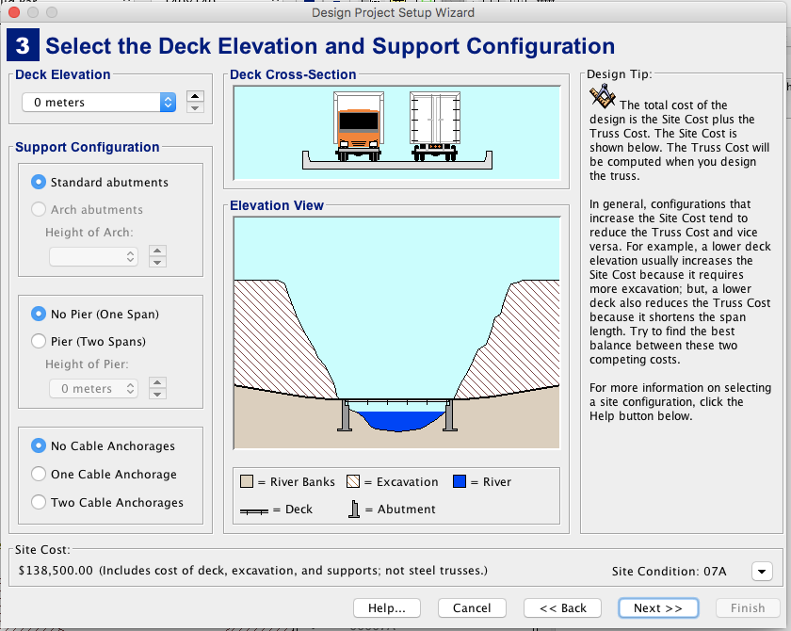This screenshot has width=791, height=631.
Task: Select Standard abutments radio button
Action: point(39,182)
